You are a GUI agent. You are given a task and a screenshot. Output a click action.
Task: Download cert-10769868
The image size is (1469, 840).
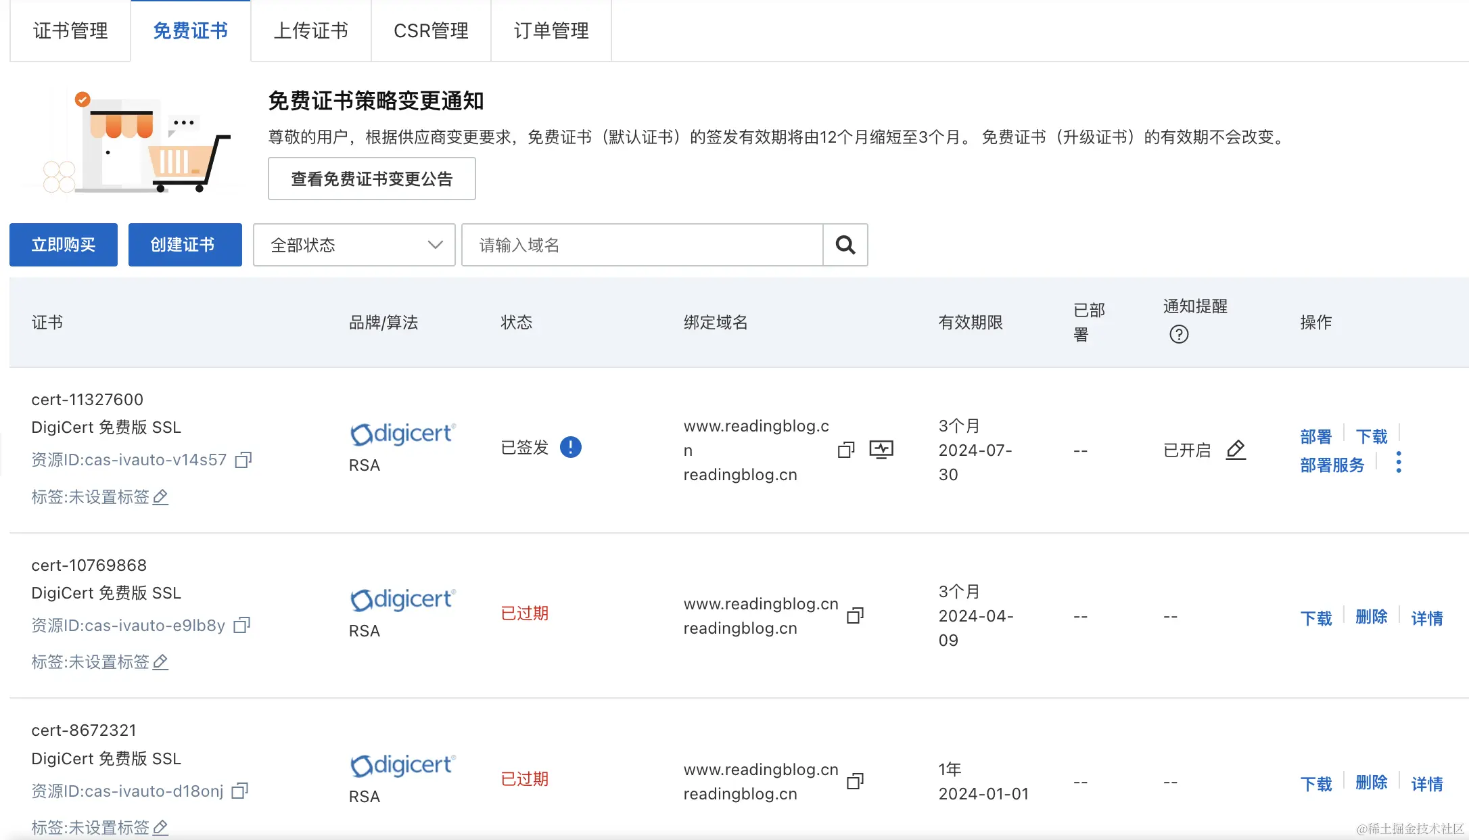click(1315, 617)
